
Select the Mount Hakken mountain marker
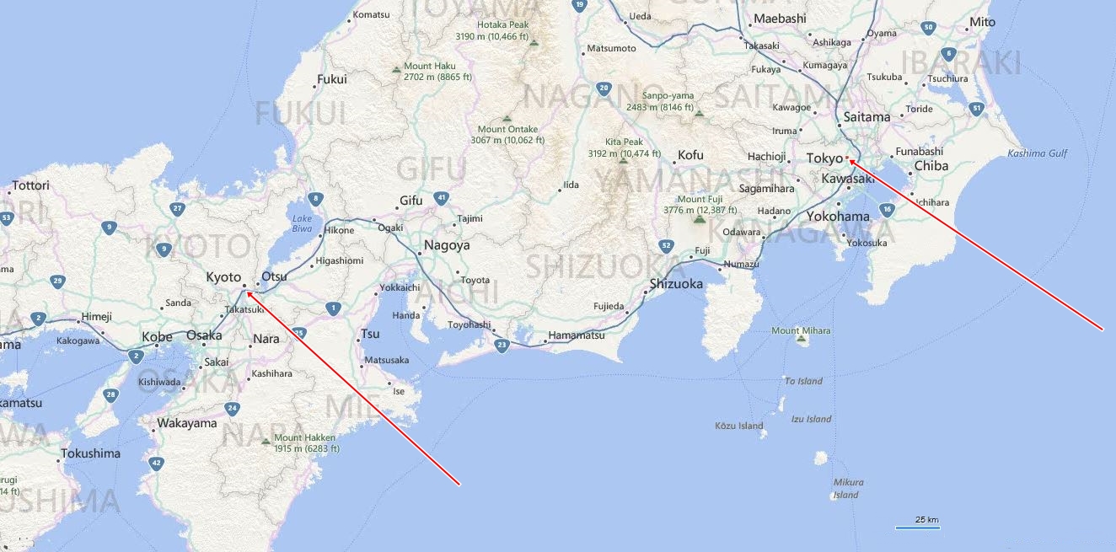point(266,442)
